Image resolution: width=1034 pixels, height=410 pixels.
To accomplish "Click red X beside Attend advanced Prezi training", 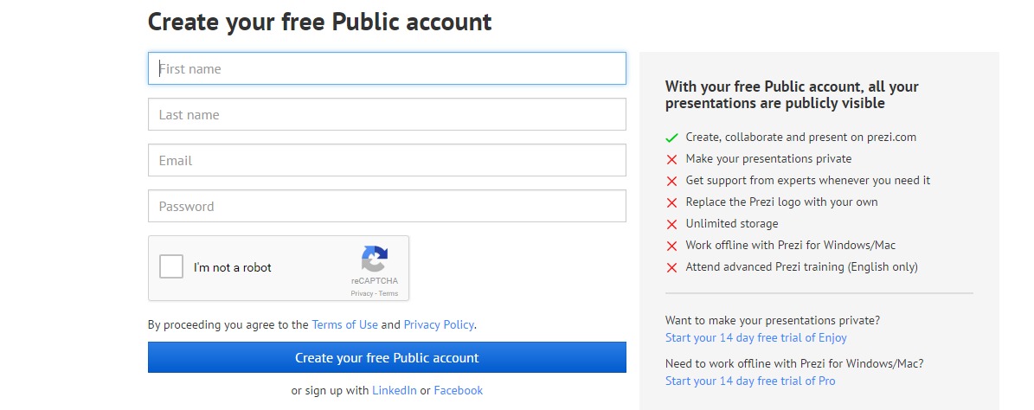I will coord(671,267).
